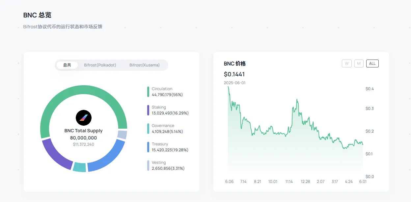Click the $0.0 y-axis label

point(370,177)
